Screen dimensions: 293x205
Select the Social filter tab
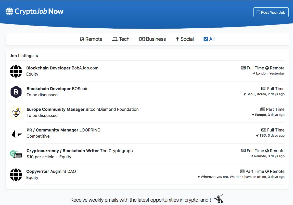click(x=185, y=39)
